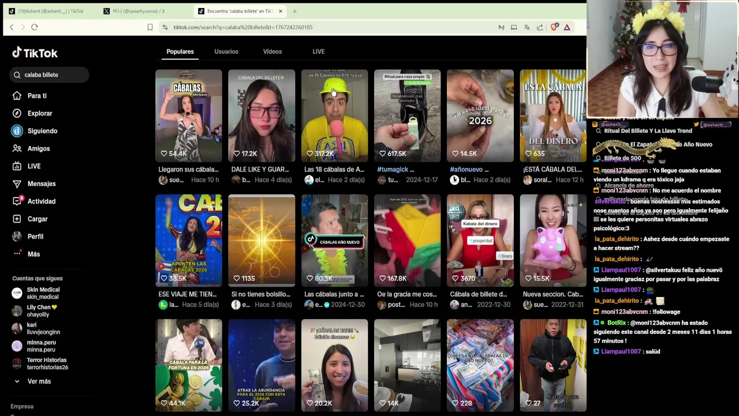The width and height of the screenshot is (739, 416).
Task: Click the site settings icon before URL
Action: 165,27
